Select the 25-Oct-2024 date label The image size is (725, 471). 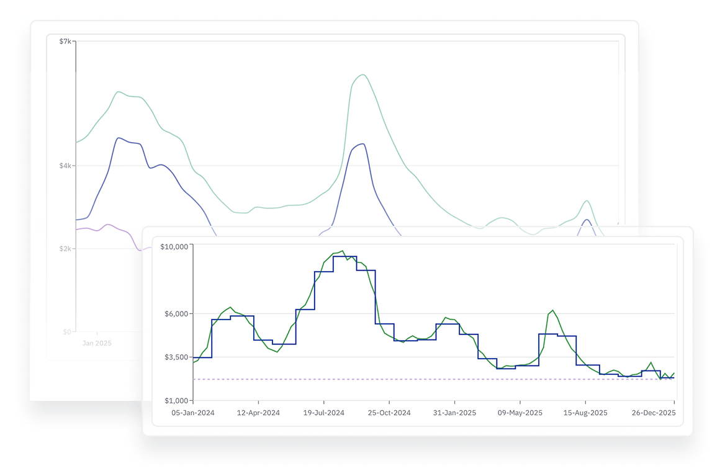pos(389,412)
